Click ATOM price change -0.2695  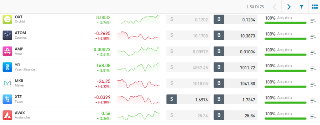tap(102, 33)
